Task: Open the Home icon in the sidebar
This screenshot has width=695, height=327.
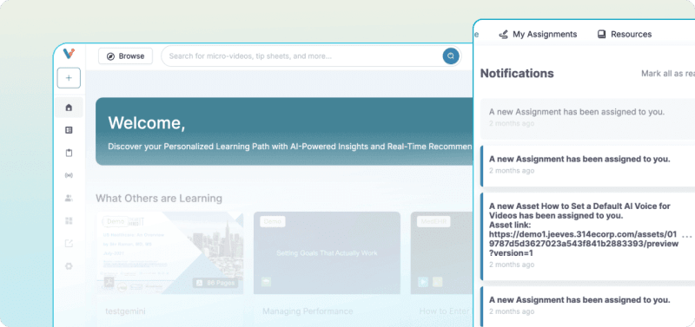Action: (69, 108)
